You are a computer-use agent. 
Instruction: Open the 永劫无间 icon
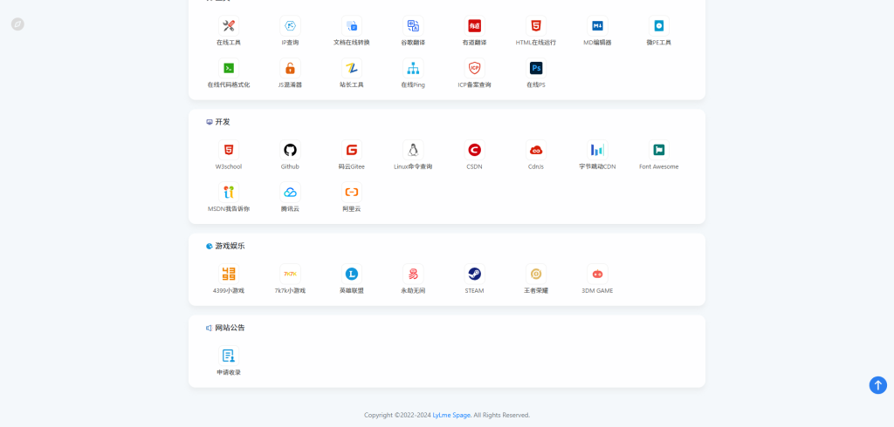pos(413,274)
